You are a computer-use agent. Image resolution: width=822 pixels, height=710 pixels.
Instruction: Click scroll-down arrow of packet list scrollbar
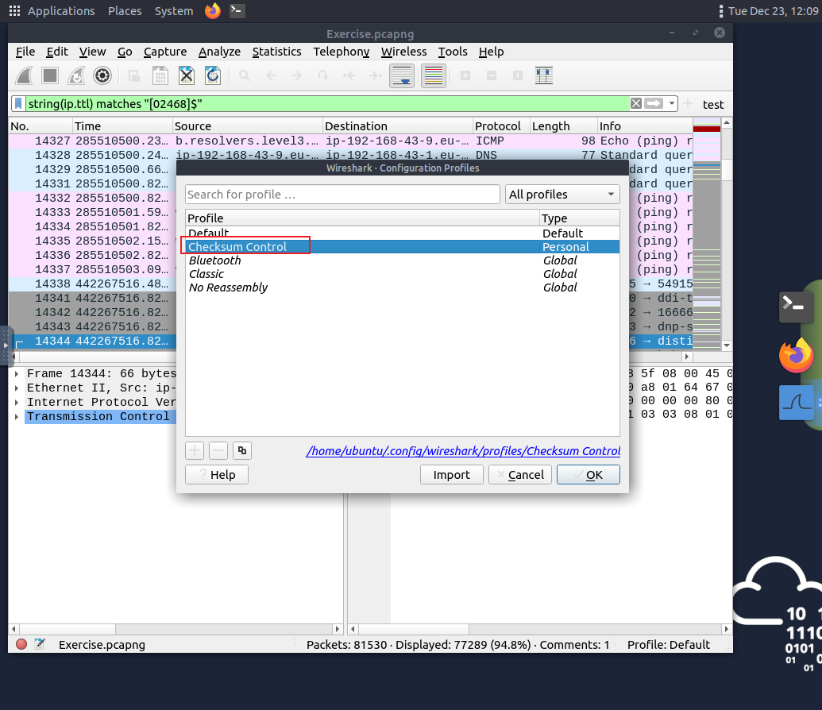[727, 345]
